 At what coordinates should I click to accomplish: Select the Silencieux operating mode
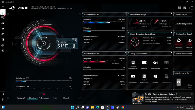point(32,98)
